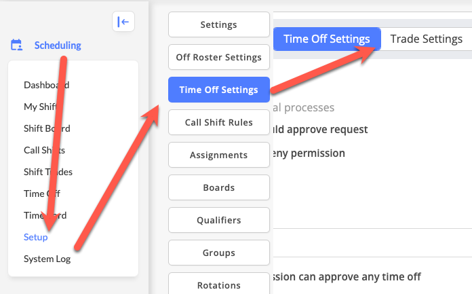The height and width of the screenshot is (294, 472).
Task: Open the Assignments setup section
Action: [x=218, y=155]
